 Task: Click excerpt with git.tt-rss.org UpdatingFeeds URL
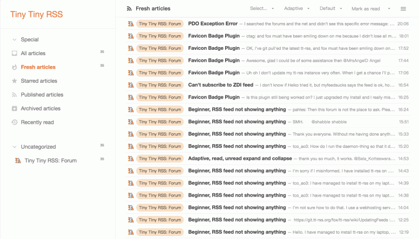pyautogui.click(x=345, y=220)
